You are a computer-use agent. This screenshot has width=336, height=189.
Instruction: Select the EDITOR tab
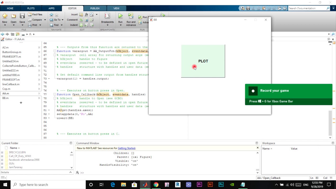[72, 8]
